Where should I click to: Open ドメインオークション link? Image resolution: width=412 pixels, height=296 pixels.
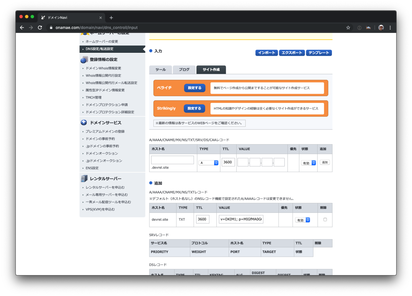pyautogui.click(x=102, y=153)
